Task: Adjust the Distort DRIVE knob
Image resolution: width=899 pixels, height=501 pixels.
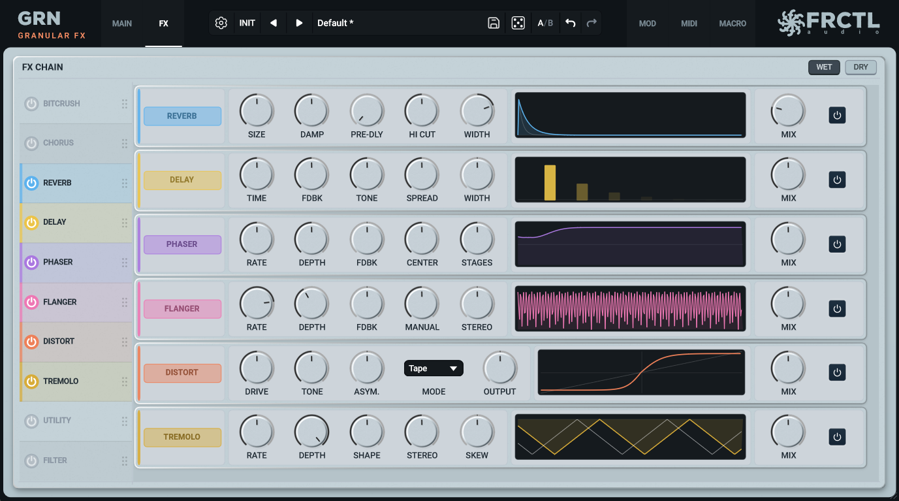Action: tap(257, 368)
